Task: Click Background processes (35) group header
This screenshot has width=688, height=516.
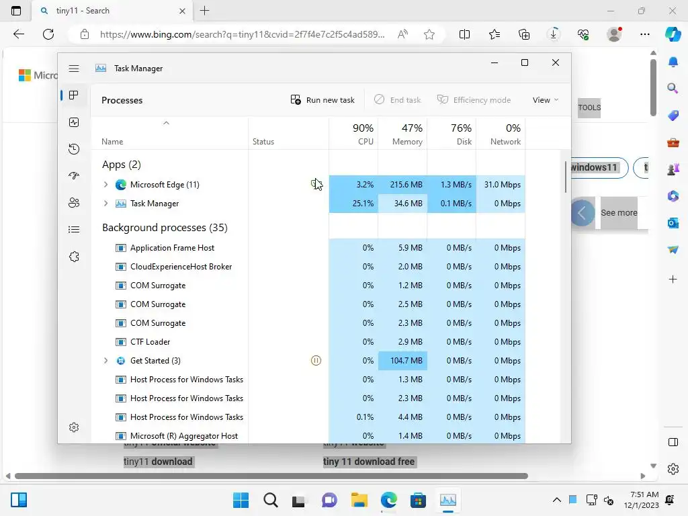Action: [165, 228]
